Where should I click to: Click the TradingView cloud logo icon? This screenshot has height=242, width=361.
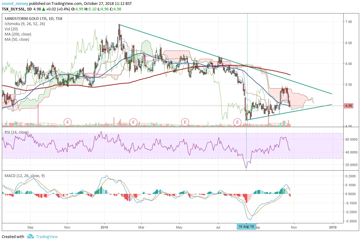30,236
